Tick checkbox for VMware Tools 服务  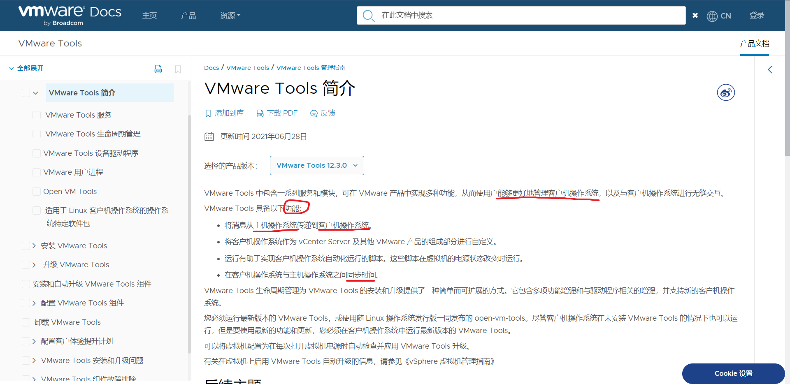[x=37, y=115]
